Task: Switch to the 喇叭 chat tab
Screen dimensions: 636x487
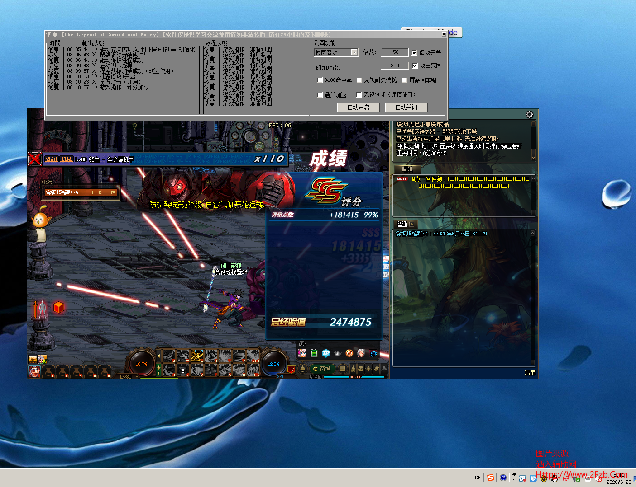Action: pyautogui.click(x=407, y=169)
